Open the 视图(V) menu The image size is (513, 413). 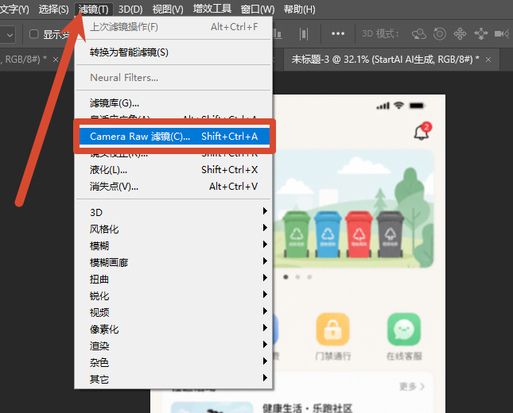168,10
